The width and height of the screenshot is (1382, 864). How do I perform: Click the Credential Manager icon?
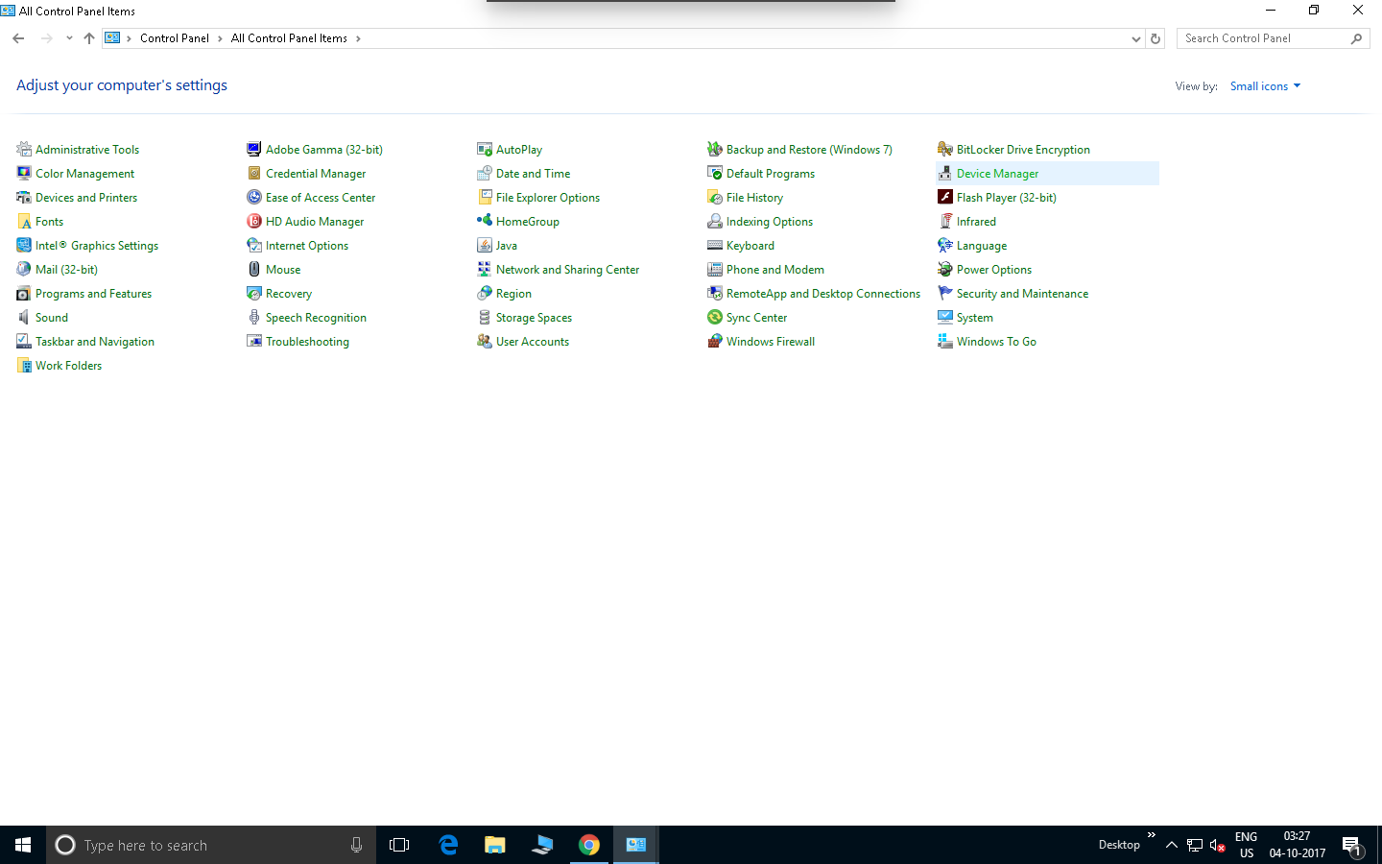[x=254, y=173]
